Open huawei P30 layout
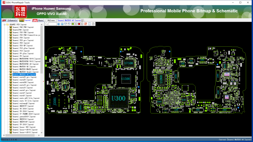The width and height of the screenshot is (253, 142). (21, 38)
